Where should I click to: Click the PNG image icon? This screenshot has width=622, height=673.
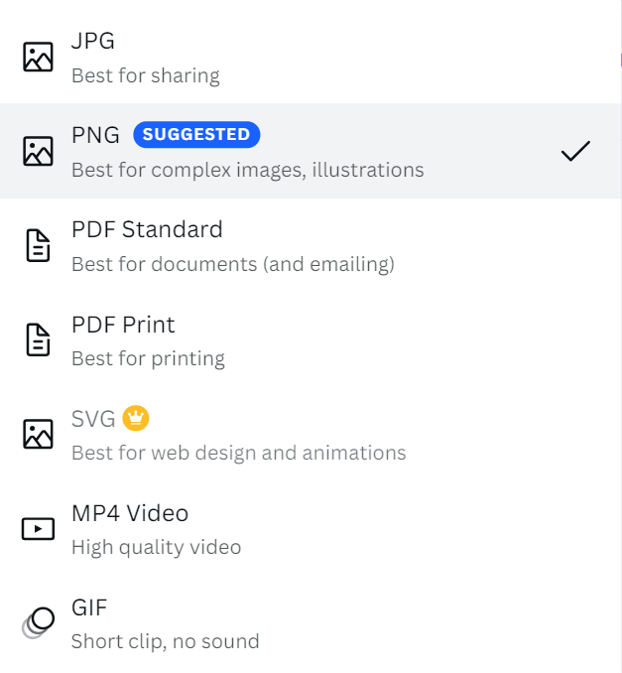click(x=38, y=151)
